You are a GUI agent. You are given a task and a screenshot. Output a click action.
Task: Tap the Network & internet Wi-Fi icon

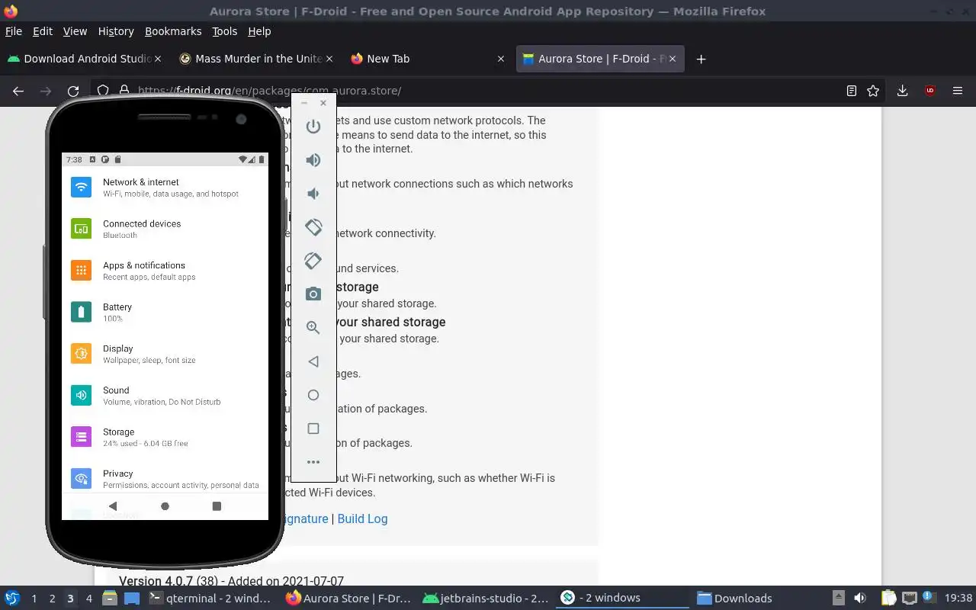pos(82,187)
